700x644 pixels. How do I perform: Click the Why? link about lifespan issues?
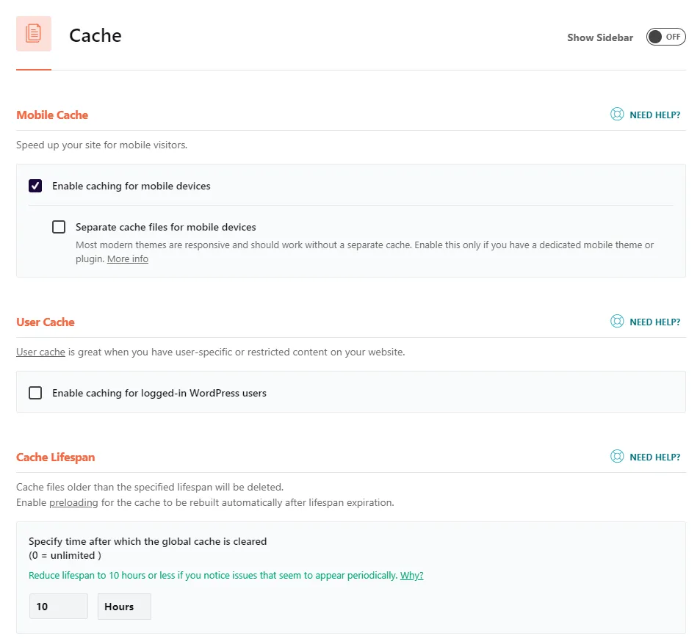pyautogui.click(x=411, y=575)
